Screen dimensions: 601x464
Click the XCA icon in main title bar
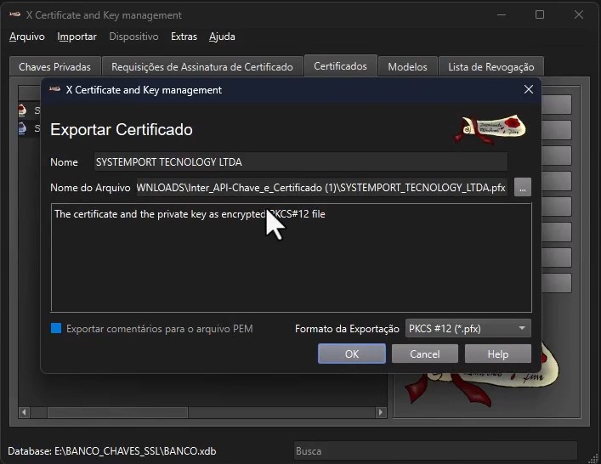(15, 15)
